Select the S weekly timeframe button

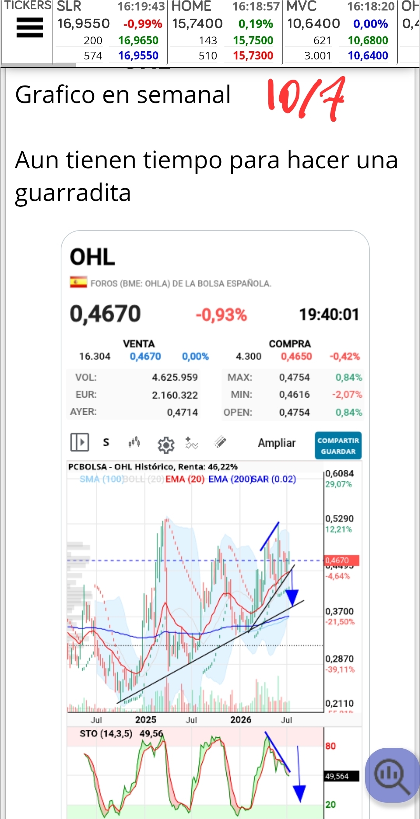tap(106, 442)
